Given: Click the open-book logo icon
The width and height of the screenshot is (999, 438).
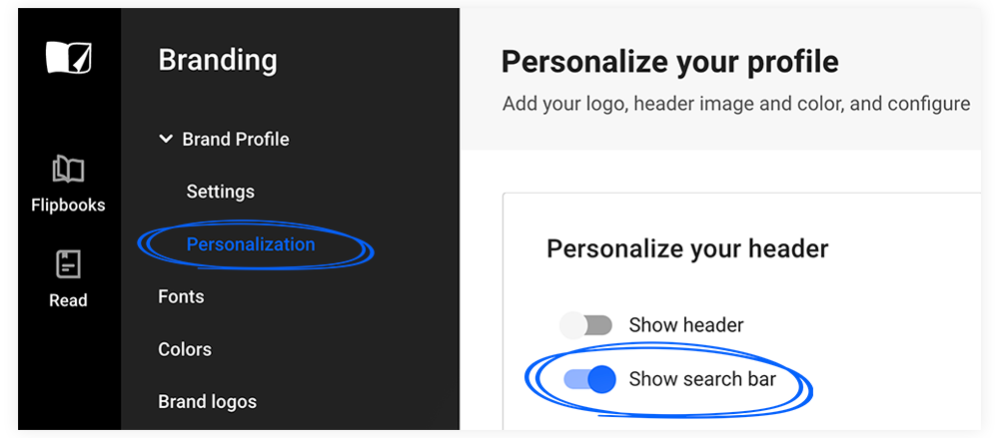Looking at the screenshot, I should point(68,57).
